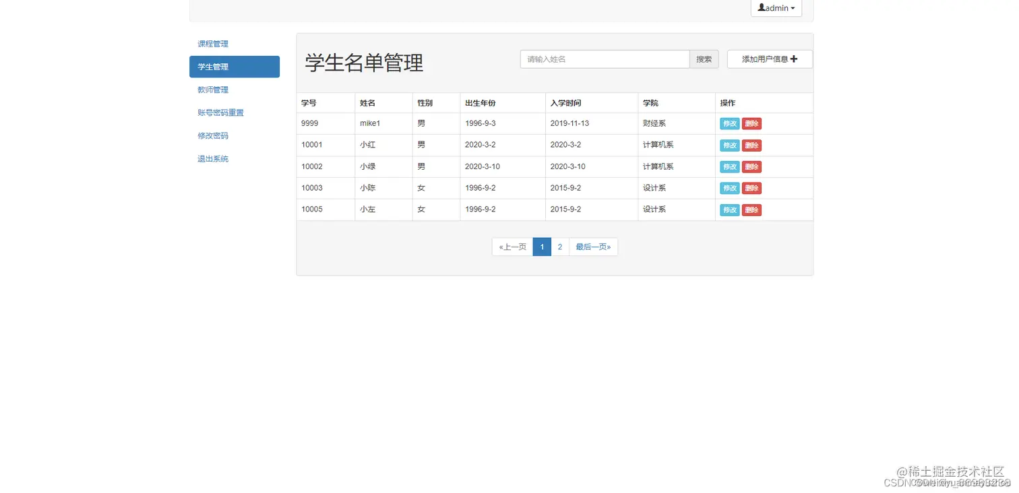This screenshot has height=493, width=1019.
Task: Click 修改 for student mike1
Action: coord(730,124)
